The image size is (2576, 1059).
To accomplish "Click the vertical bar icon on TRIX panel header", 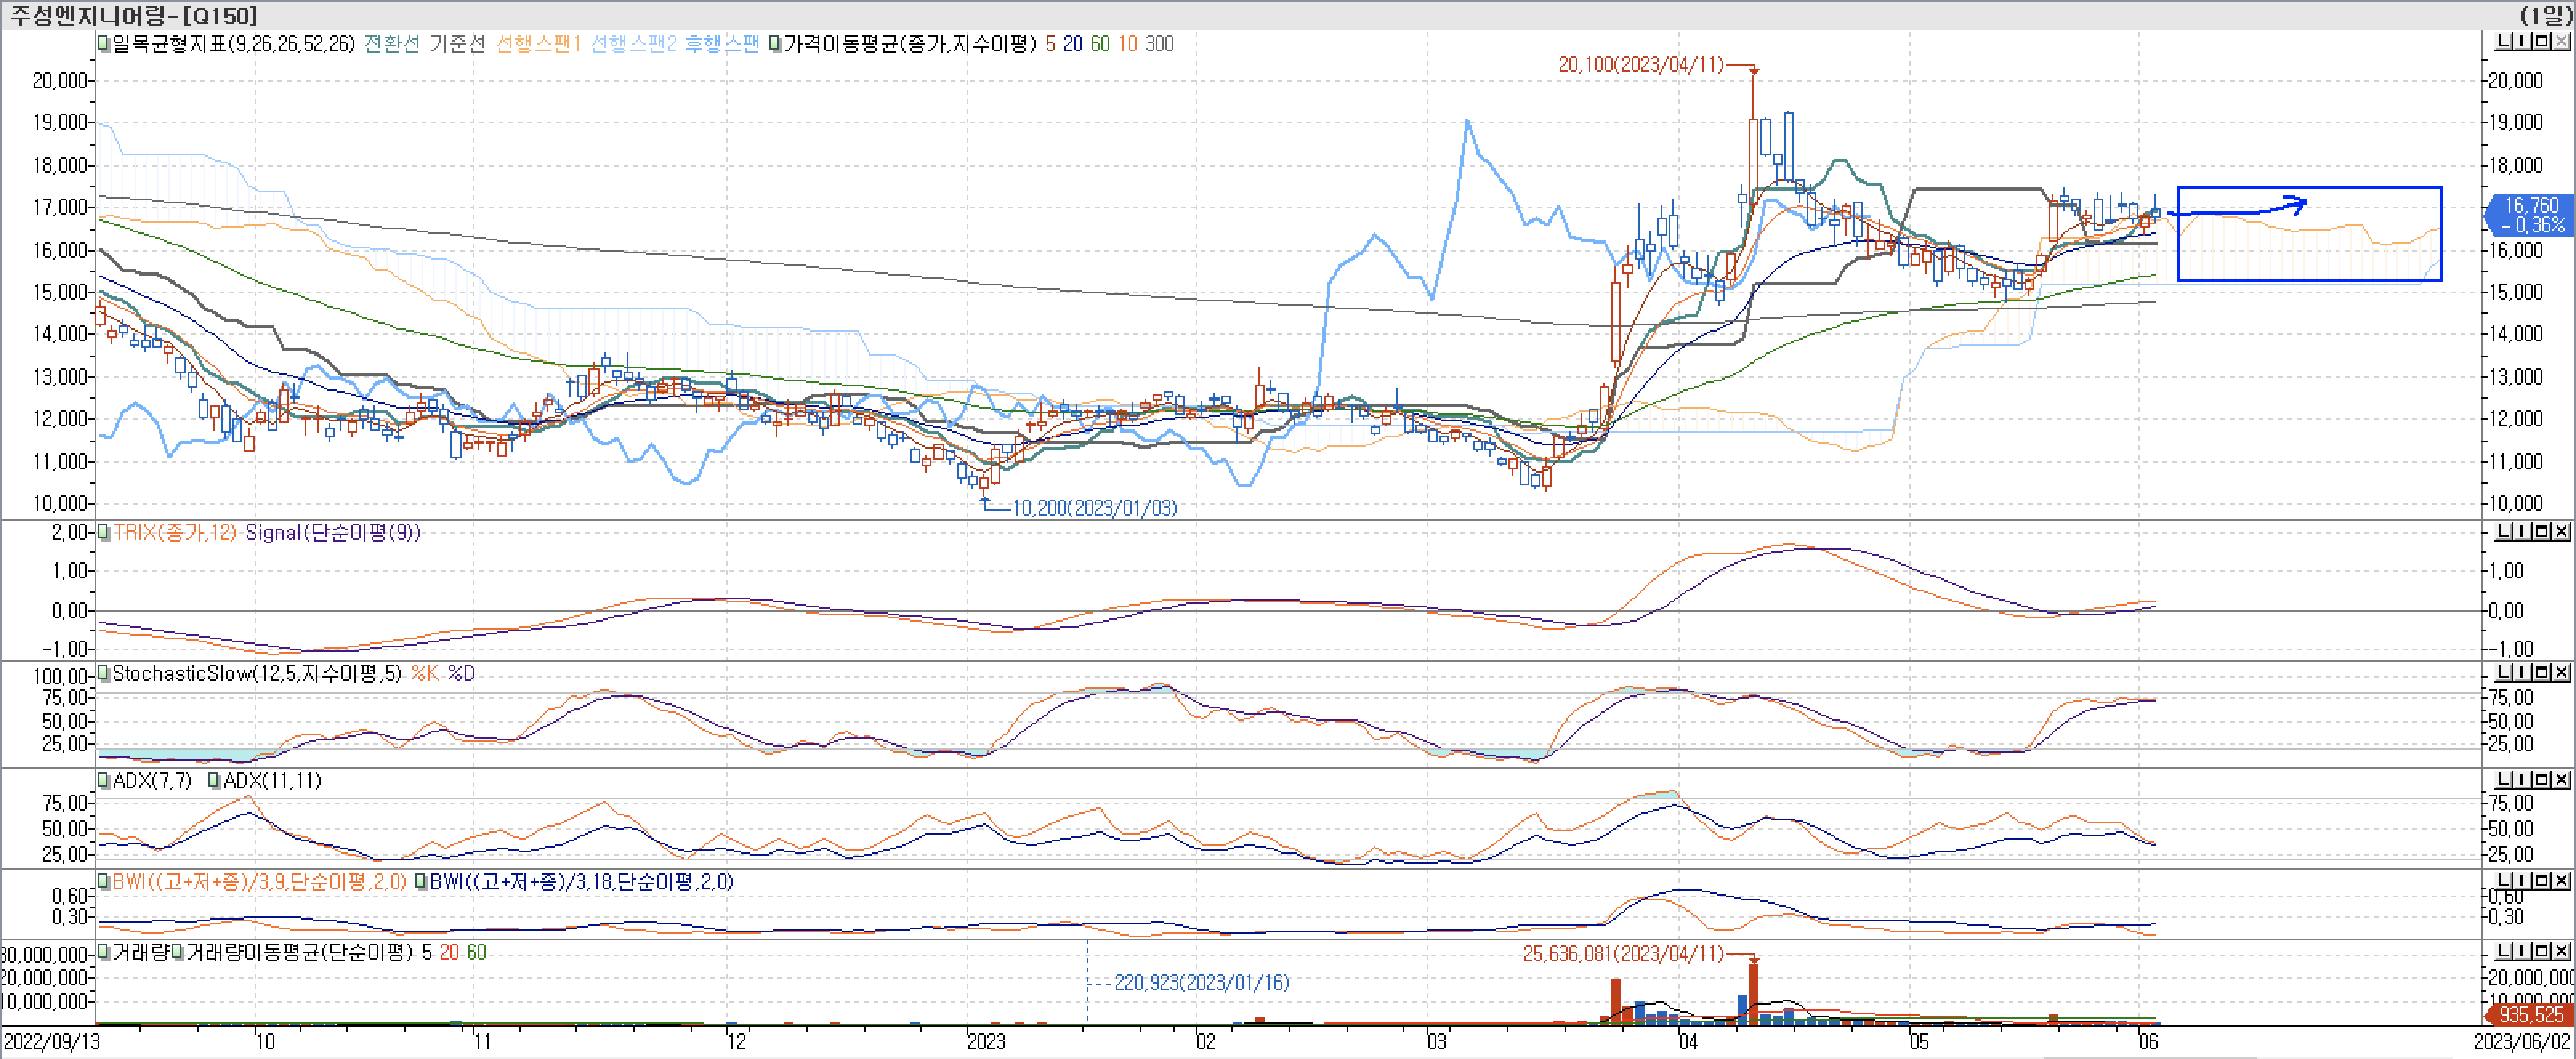I will pyautogui.click(x=2522, y=533).
